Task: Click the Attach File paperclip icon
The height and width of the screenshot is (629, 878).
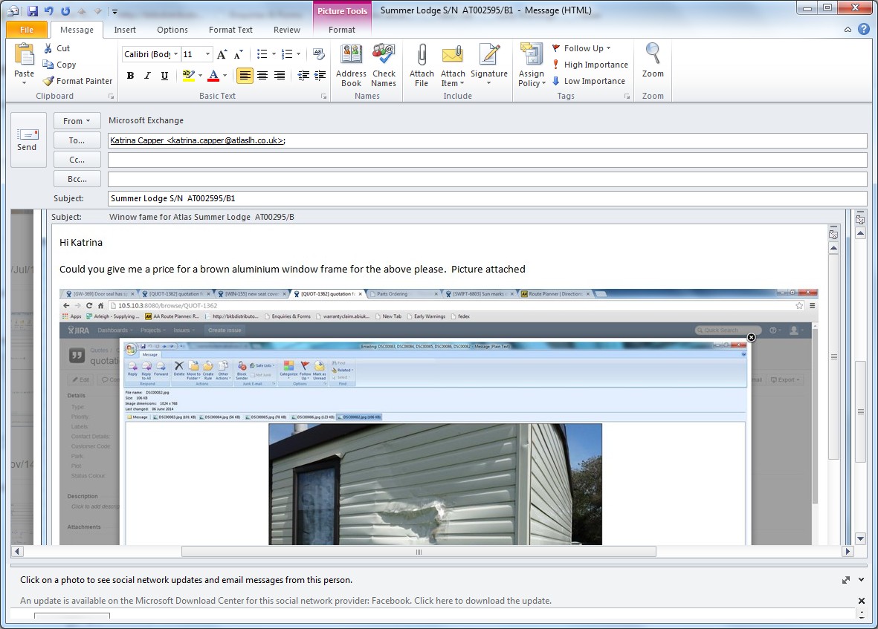Action: (422, 56)
